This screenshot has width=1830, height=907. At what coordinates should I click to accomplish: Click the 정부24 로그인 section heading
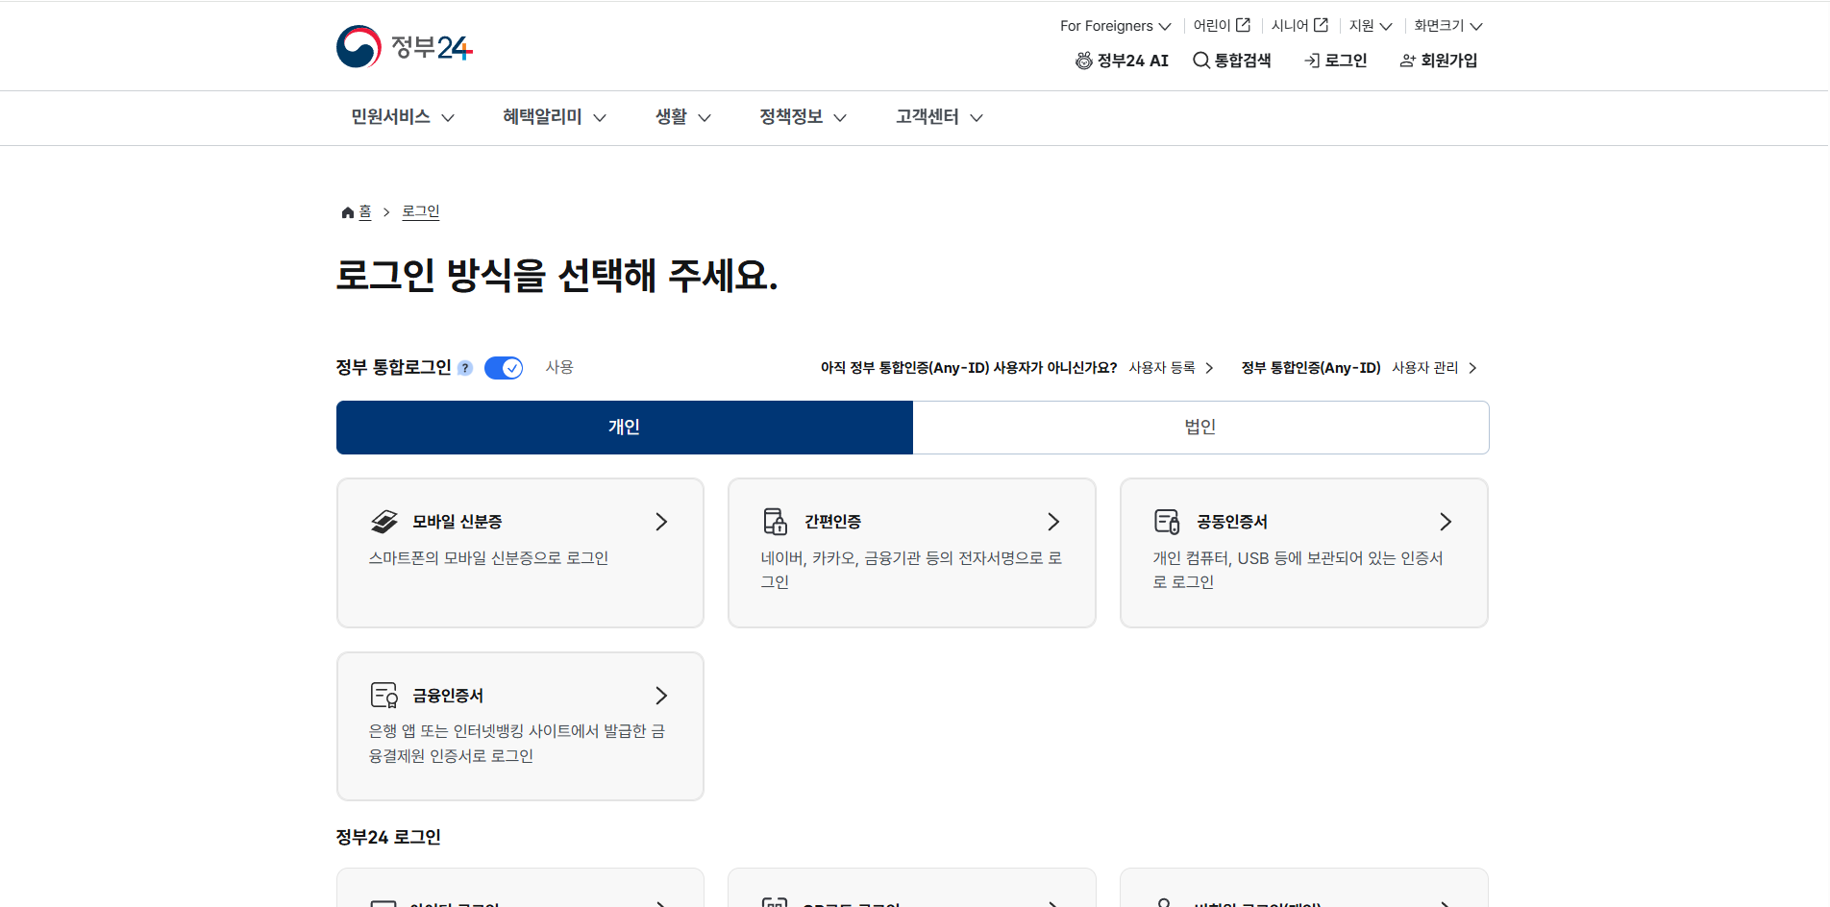click(388, 837)
